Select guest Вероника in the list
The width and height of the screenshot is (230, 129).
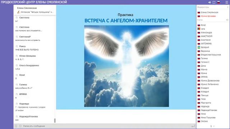[x=205, y=51]
